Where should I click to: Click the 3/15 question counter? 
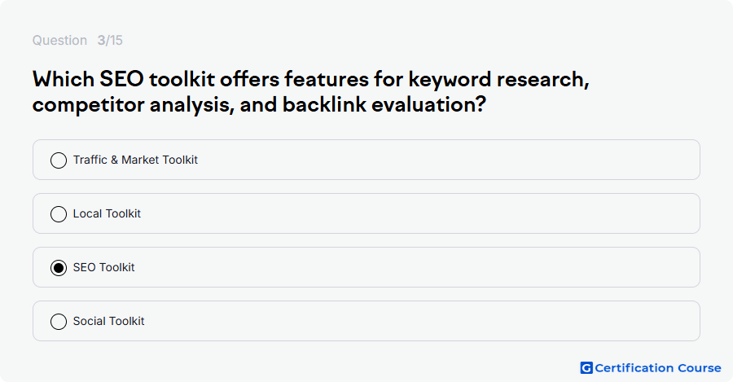[110, 40]
